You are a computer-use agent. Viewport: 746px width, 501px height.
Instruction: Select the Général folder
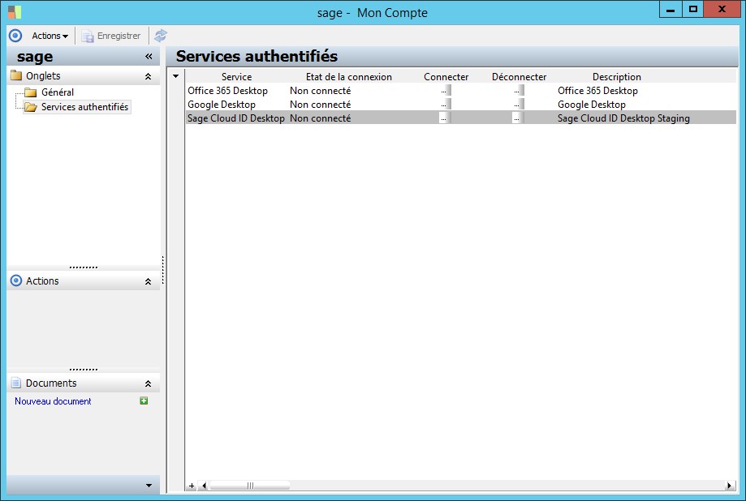tap(57, 92)
